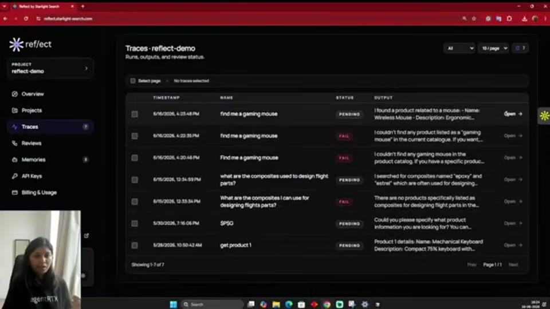Image resolution: width=550 pixels, height=309 pixels.
Task: Open the browser profile avatar
Action: coord(535,18)
